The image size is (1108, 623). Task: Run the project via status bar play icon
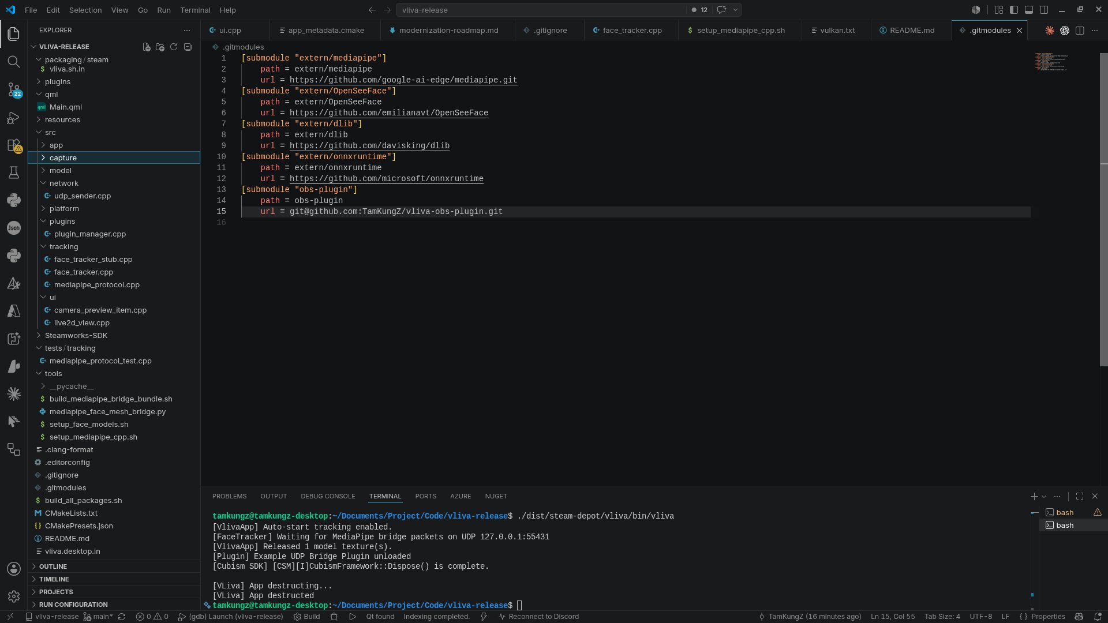pos(353,617)
